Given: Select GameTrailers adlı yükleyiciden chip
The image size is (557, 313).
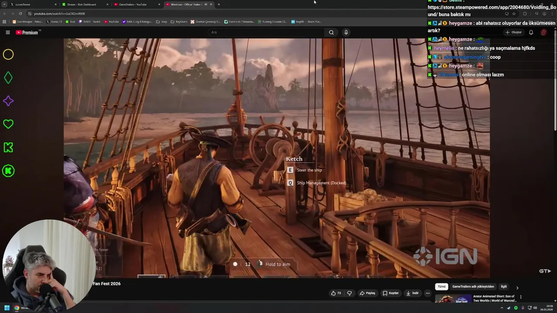Looking at the screenshot, I should click(473, 287).
